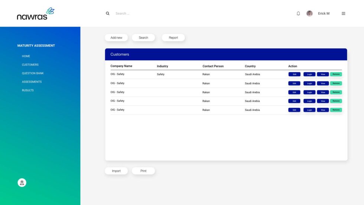
Task: Select ASSESSMENTS in sidebar
Action: coord(32,82)
